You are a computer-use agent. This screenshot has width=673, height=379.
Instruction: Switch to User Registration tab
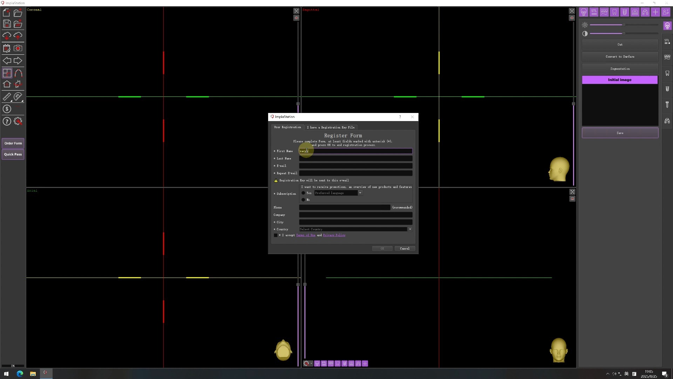tap(287, 127)
